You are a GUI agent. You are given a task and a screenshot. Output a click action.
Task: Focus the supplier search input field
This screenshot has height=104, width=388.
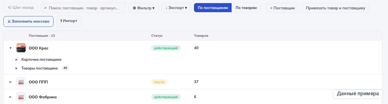coord(83,8)
